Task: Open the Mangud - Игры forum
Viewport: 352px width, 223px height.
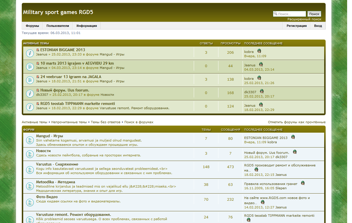Action: point(50,136)
